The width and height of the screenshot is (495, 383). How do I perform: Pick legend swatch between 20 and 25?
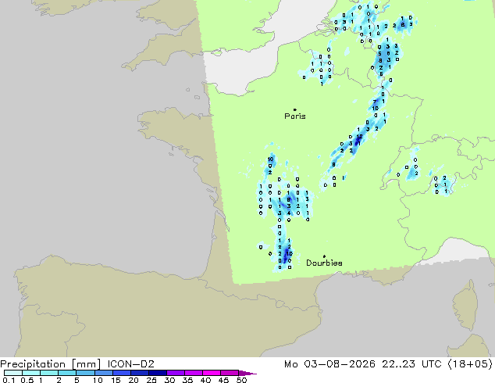139,373
